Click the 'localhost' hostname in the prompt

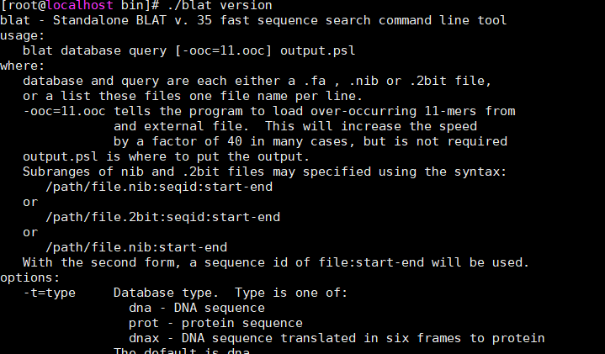point(80,5)
